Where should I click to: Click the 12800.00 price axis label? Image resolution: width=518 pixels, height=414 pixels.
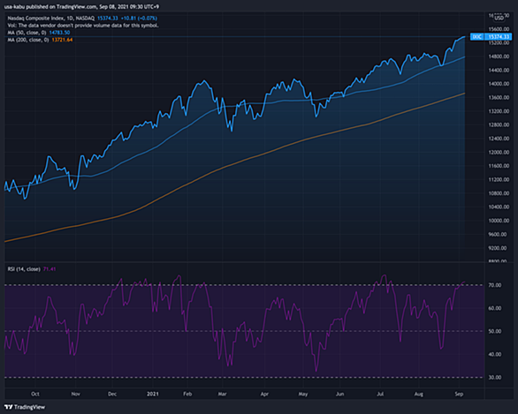[499, 125]
